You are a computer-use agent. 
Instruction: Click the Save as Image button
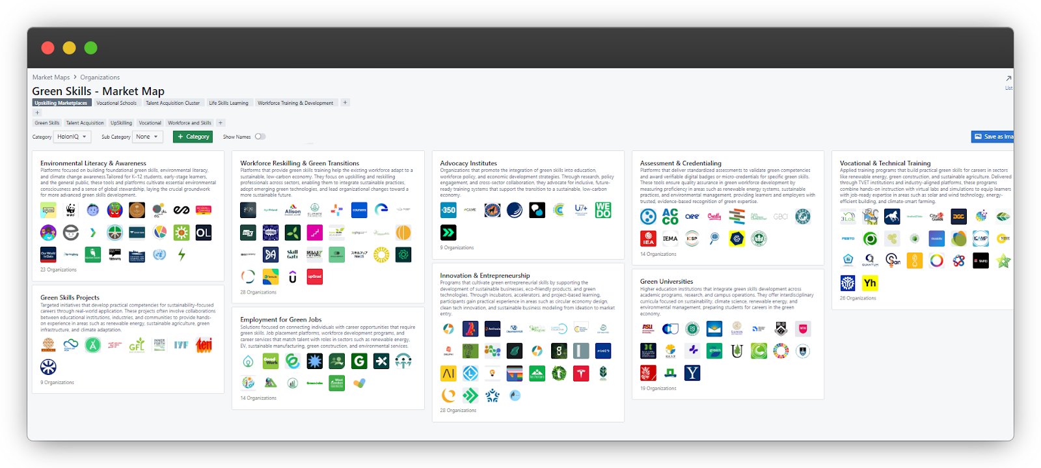(994, 137)
